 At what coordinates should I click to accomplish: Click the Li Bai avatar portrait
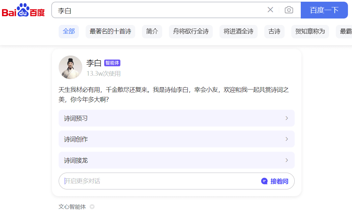[x=70, y=67]
